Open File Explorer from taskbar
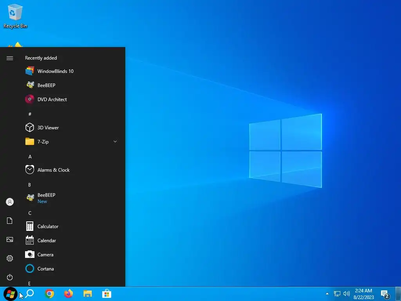 87,294
